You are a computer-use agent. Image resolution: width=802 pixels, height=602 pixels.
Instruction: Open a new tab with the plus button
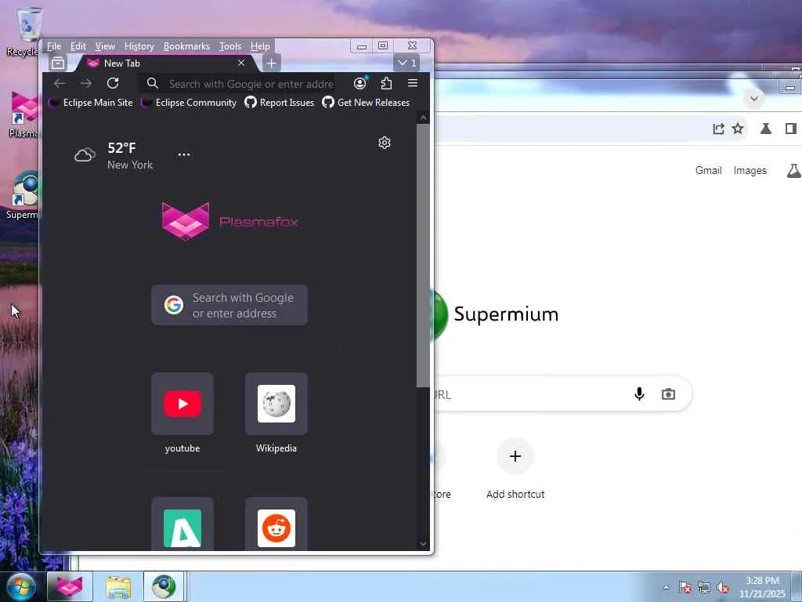pyautogui.click(x=271, y=63)
